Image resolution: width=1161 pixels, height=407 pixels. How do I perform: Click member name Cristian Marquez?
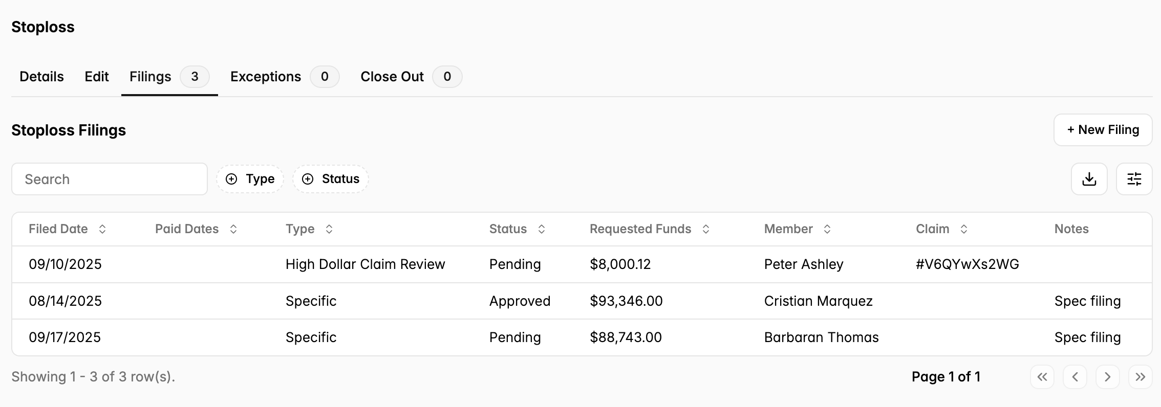(819, 301)
